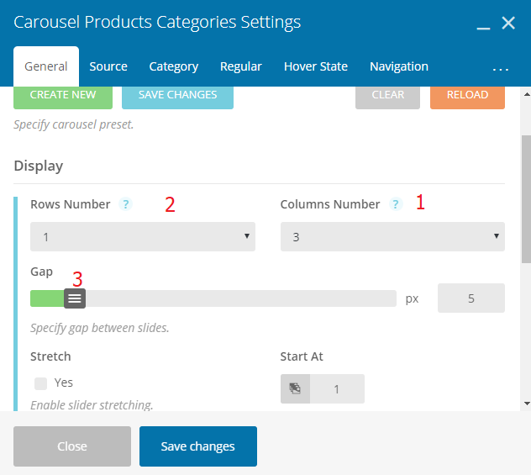Click the scrollbar down arrow
This screenshot has height=475, width=531.
coord(527,404)
